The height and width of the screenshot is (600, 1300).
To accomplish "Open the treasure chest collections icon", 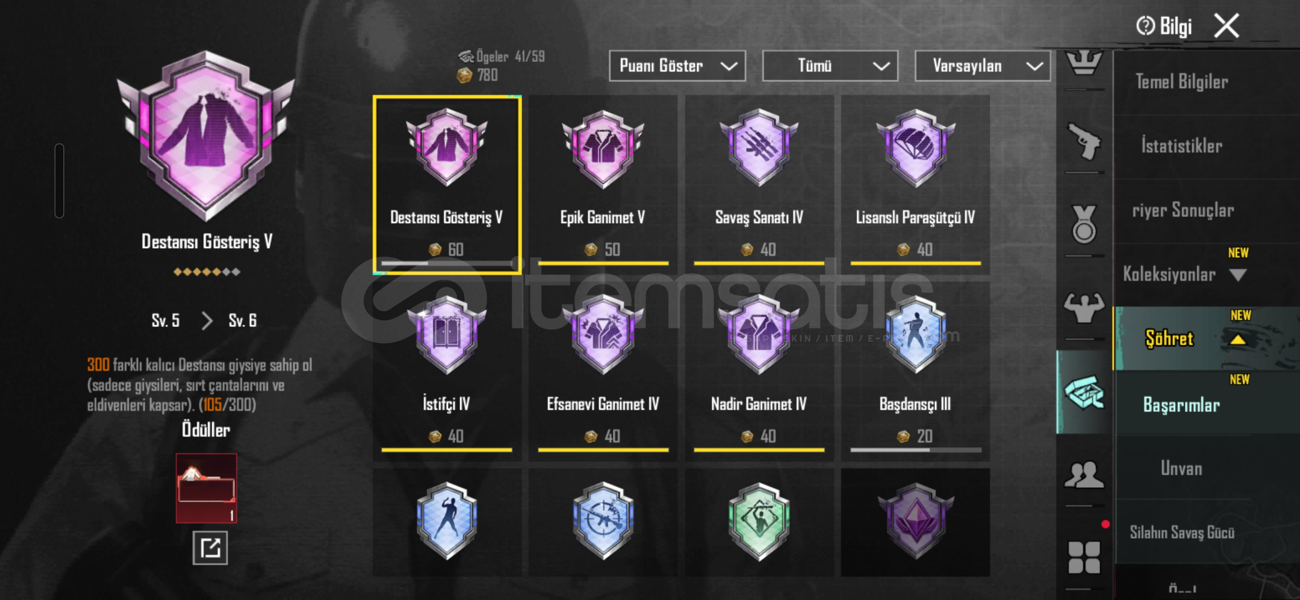I will (x=1083, y=392).
